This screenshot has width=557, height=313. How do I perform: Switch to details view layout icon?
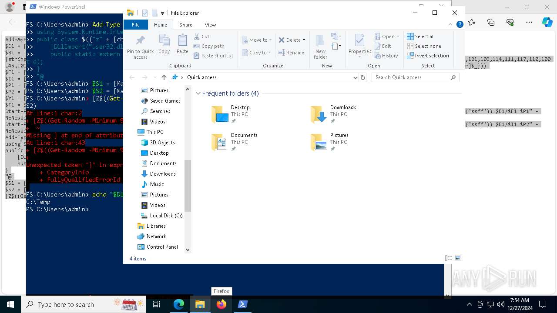449,258
